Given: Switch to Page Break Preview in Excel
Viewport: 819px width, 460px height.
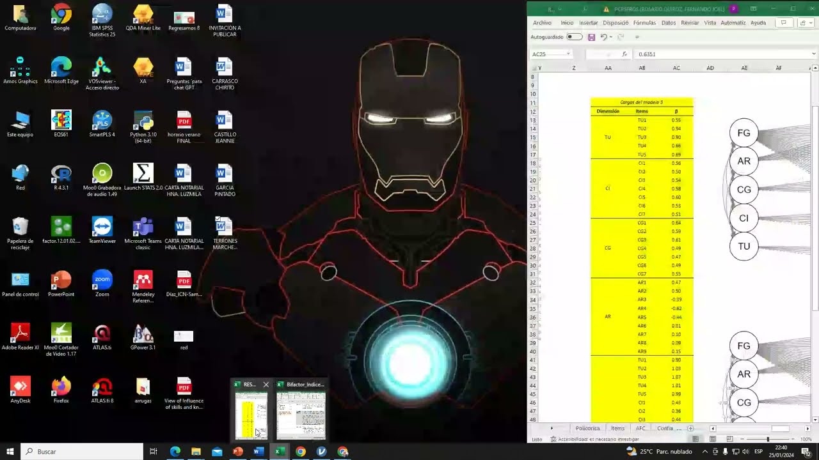Looking at the screenshot, I should [729, 440].
